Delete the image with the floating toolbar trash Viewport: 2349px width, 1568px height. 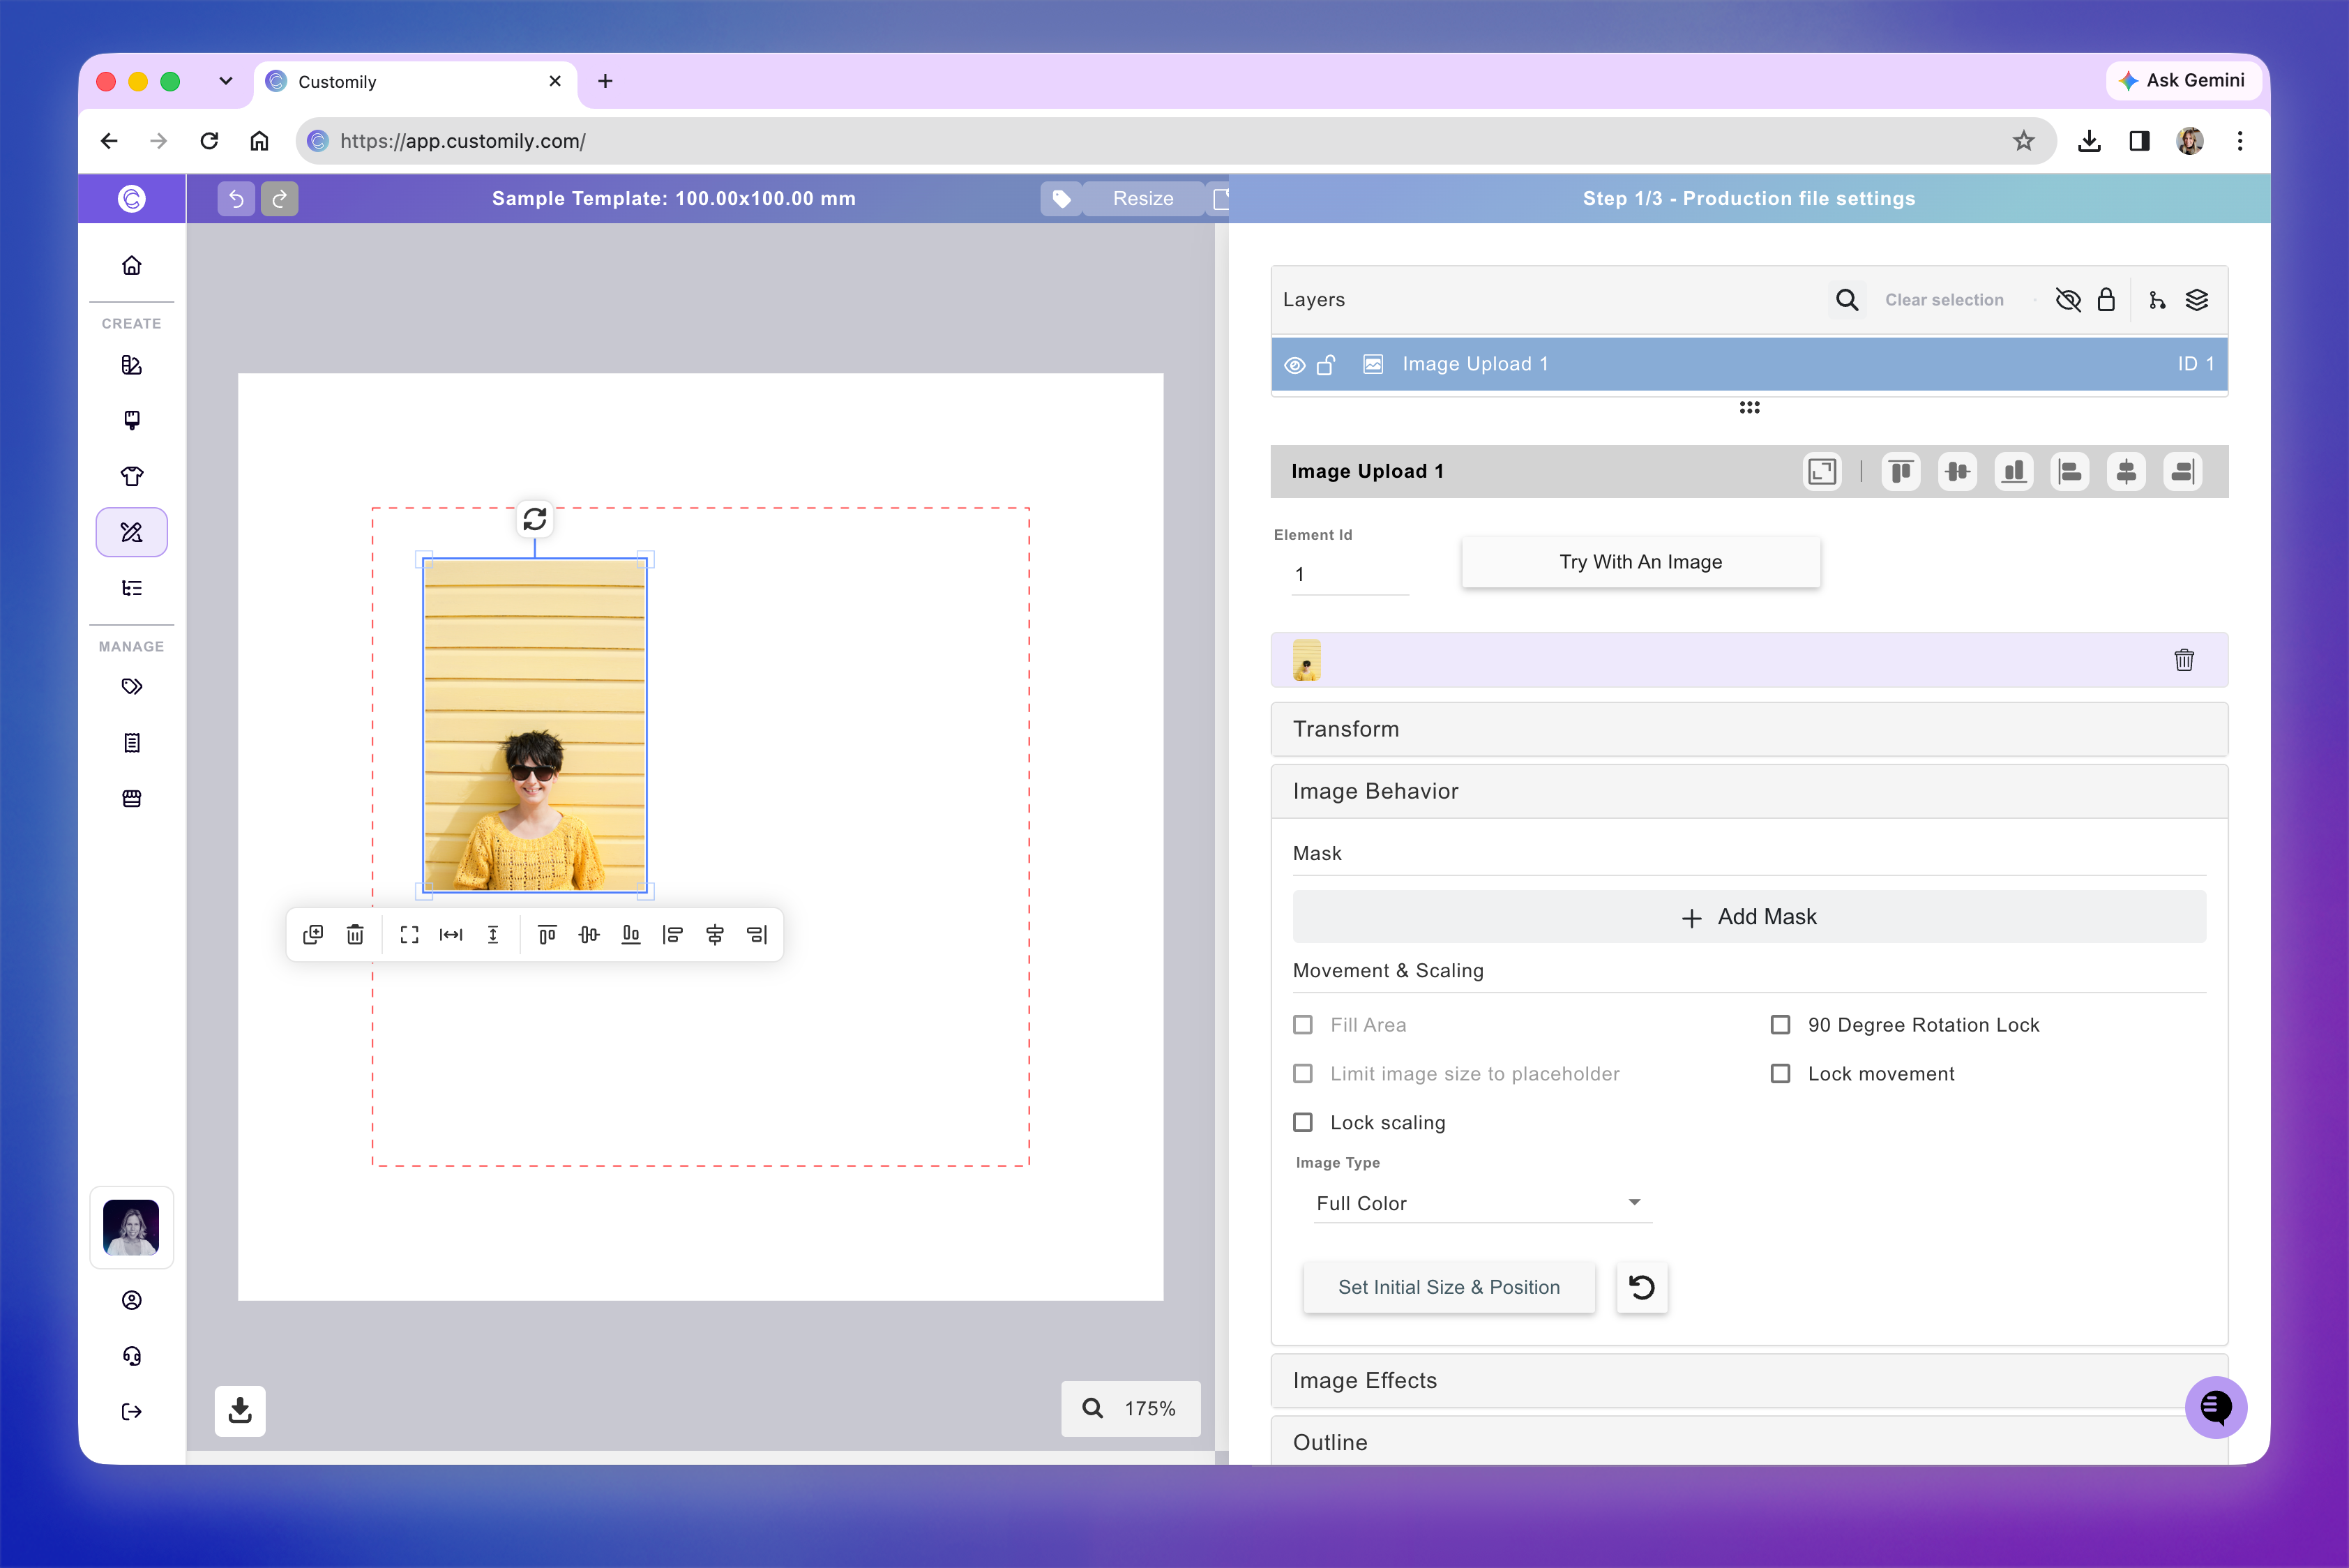click(355, 934)
